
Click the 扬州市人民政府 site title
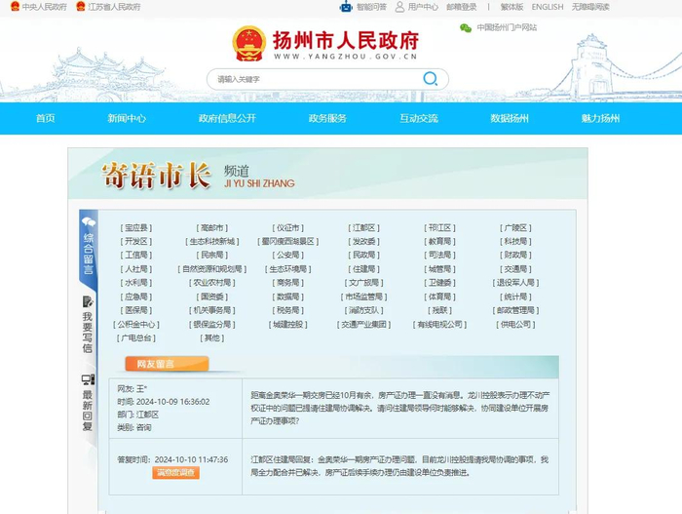point(345,40)
